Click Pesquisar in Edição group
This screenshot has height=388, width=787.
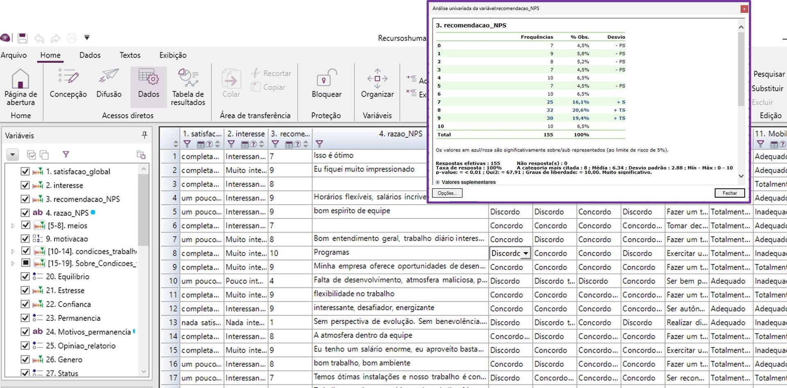(x=769, y=74)
